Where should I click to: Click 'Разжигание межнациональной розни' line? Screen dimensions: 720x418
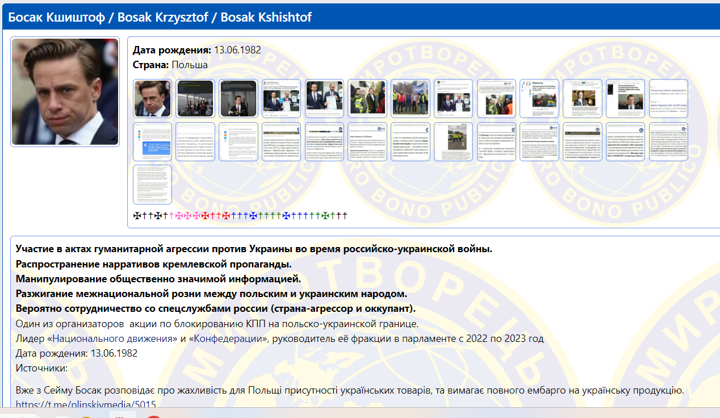pos(212,294)
